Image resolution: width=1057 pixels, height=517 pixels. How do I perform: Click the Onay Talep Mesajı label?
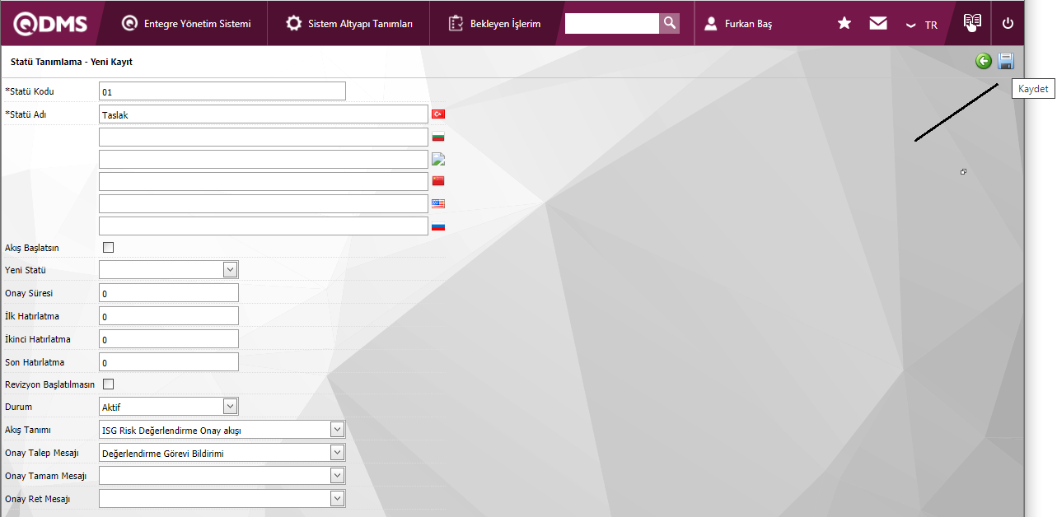pos(41,453)
